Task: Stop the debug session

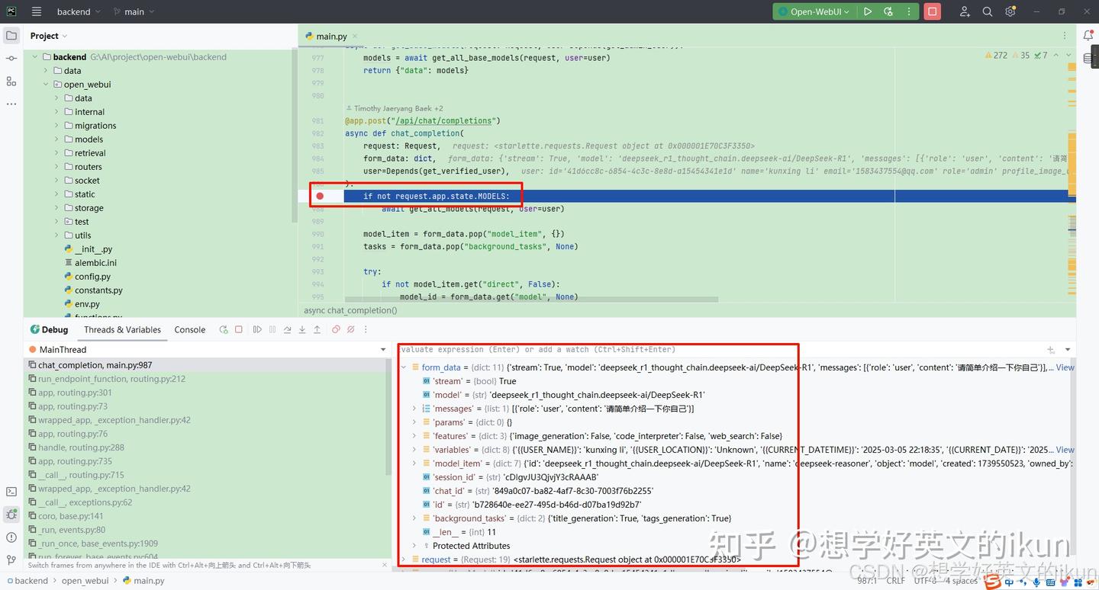Action: click(x=239, y=329)
